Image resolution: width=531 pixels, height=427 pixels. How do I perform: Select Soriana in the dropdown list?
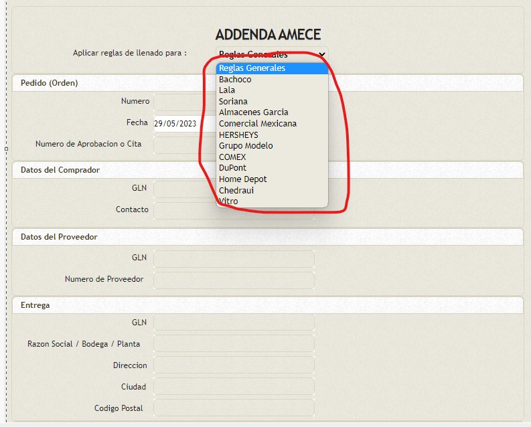tap(272, 102)
